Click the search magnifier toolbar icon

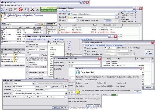27,9
